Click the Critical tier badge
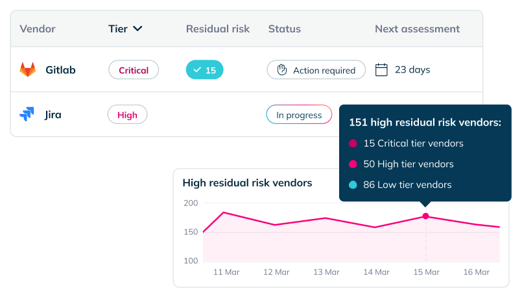Viewport: 522px width, 298px height. [x=134, y=70]
